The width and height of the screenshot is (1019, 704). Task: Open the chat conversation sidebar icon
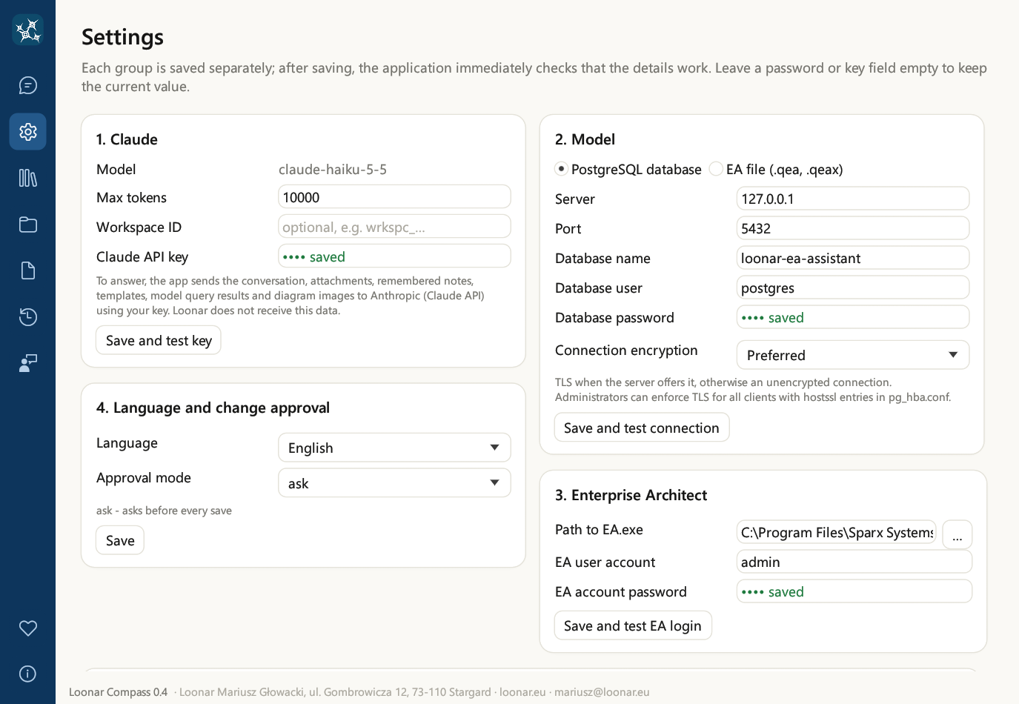[27, 85]
